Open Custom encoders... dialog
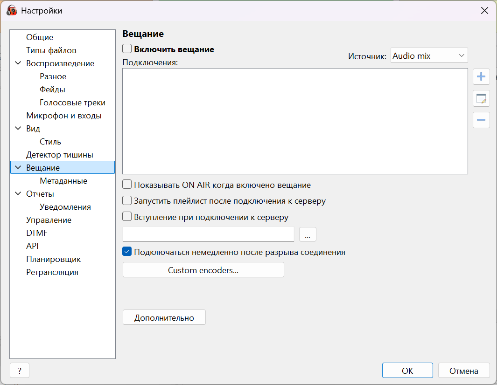Screen dimensions: 497x385 coord(203,270)
